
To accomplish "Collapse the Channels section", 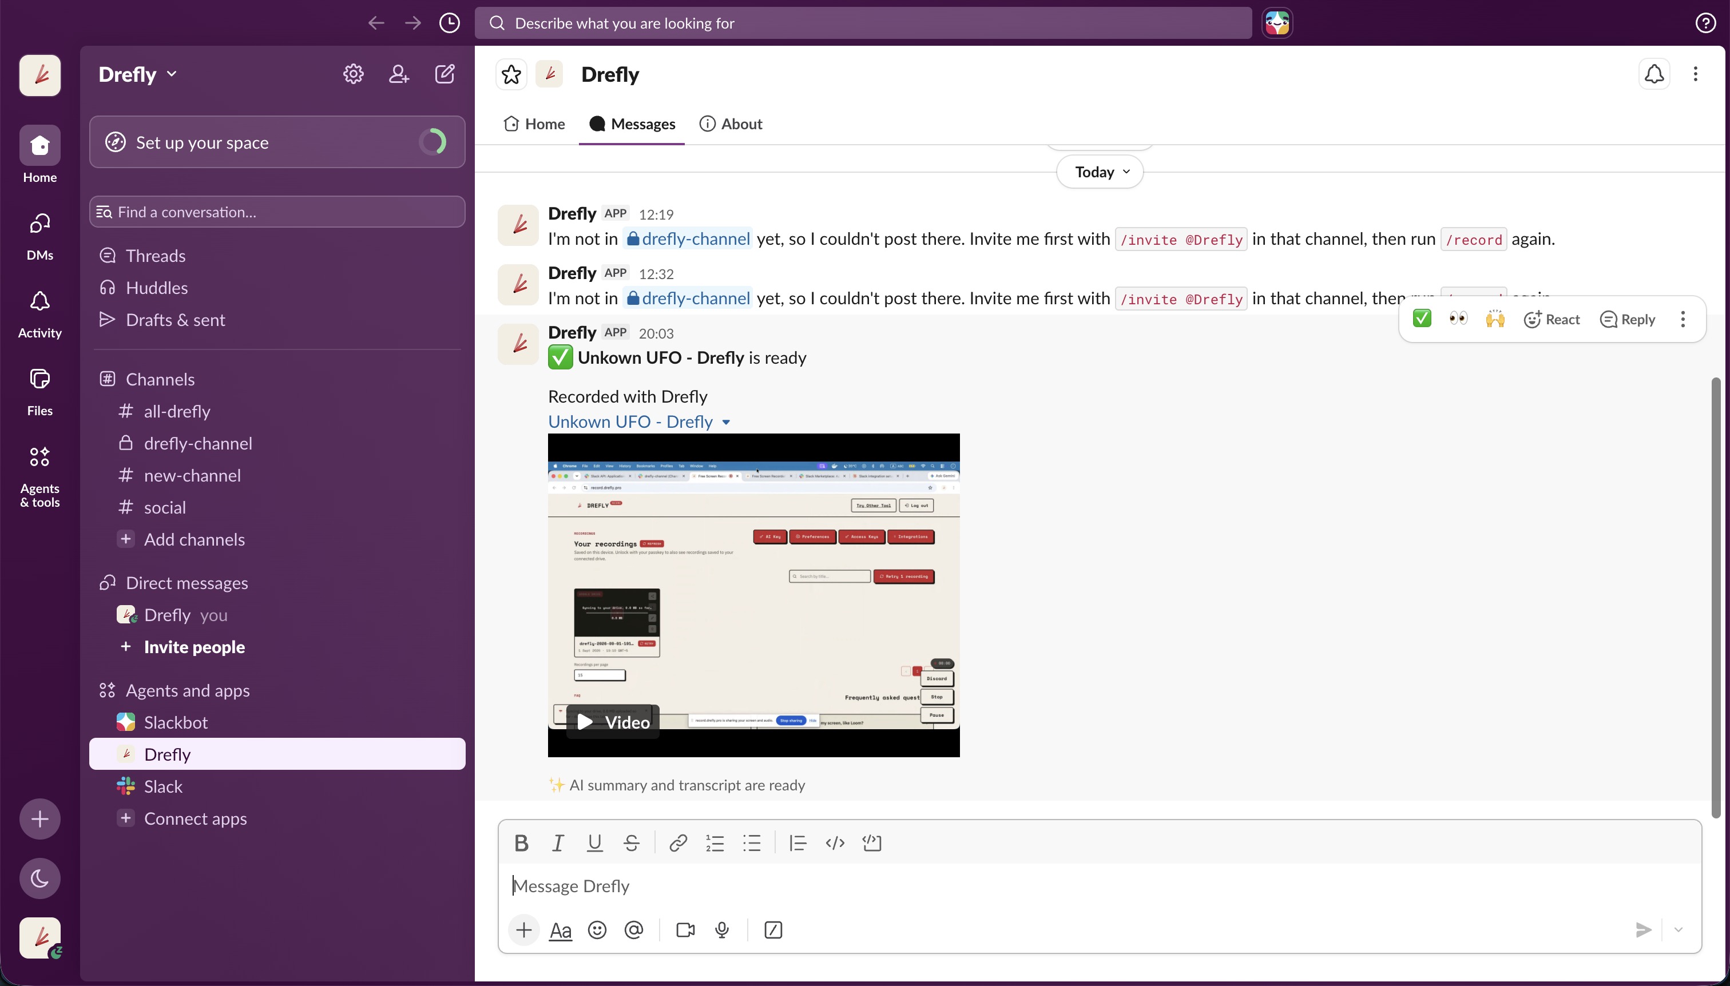I will click(160, 379).
